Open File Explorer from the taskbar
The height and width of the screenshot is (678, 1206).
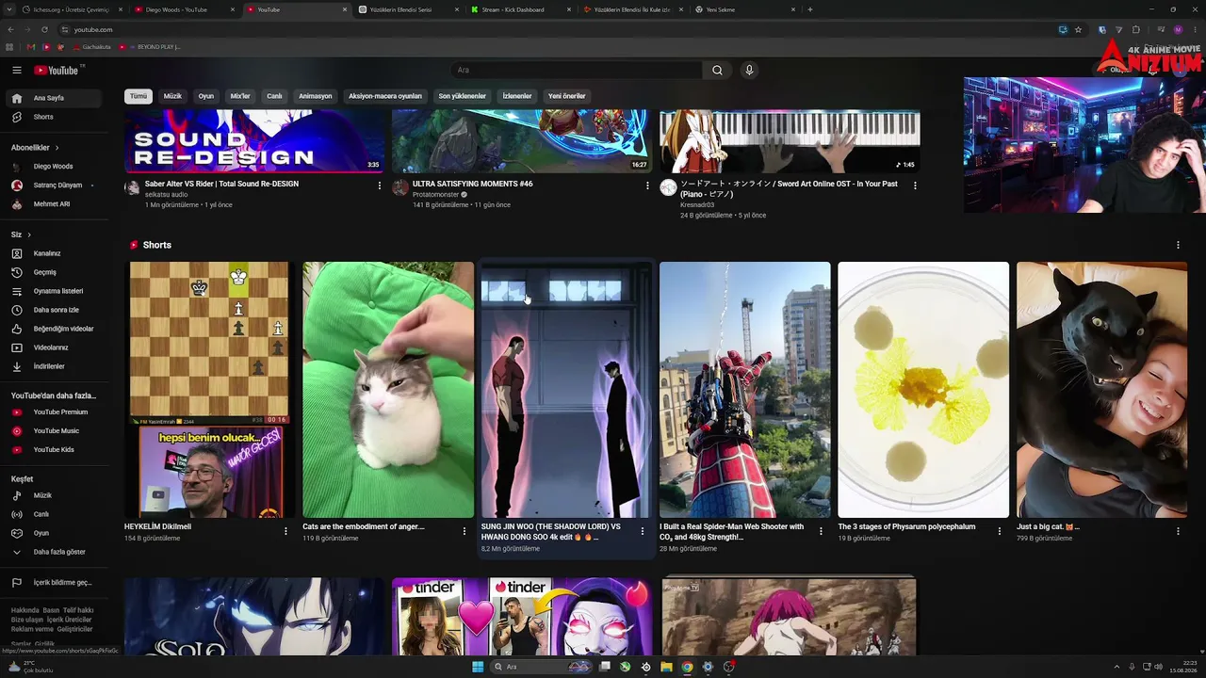point(666,667)
